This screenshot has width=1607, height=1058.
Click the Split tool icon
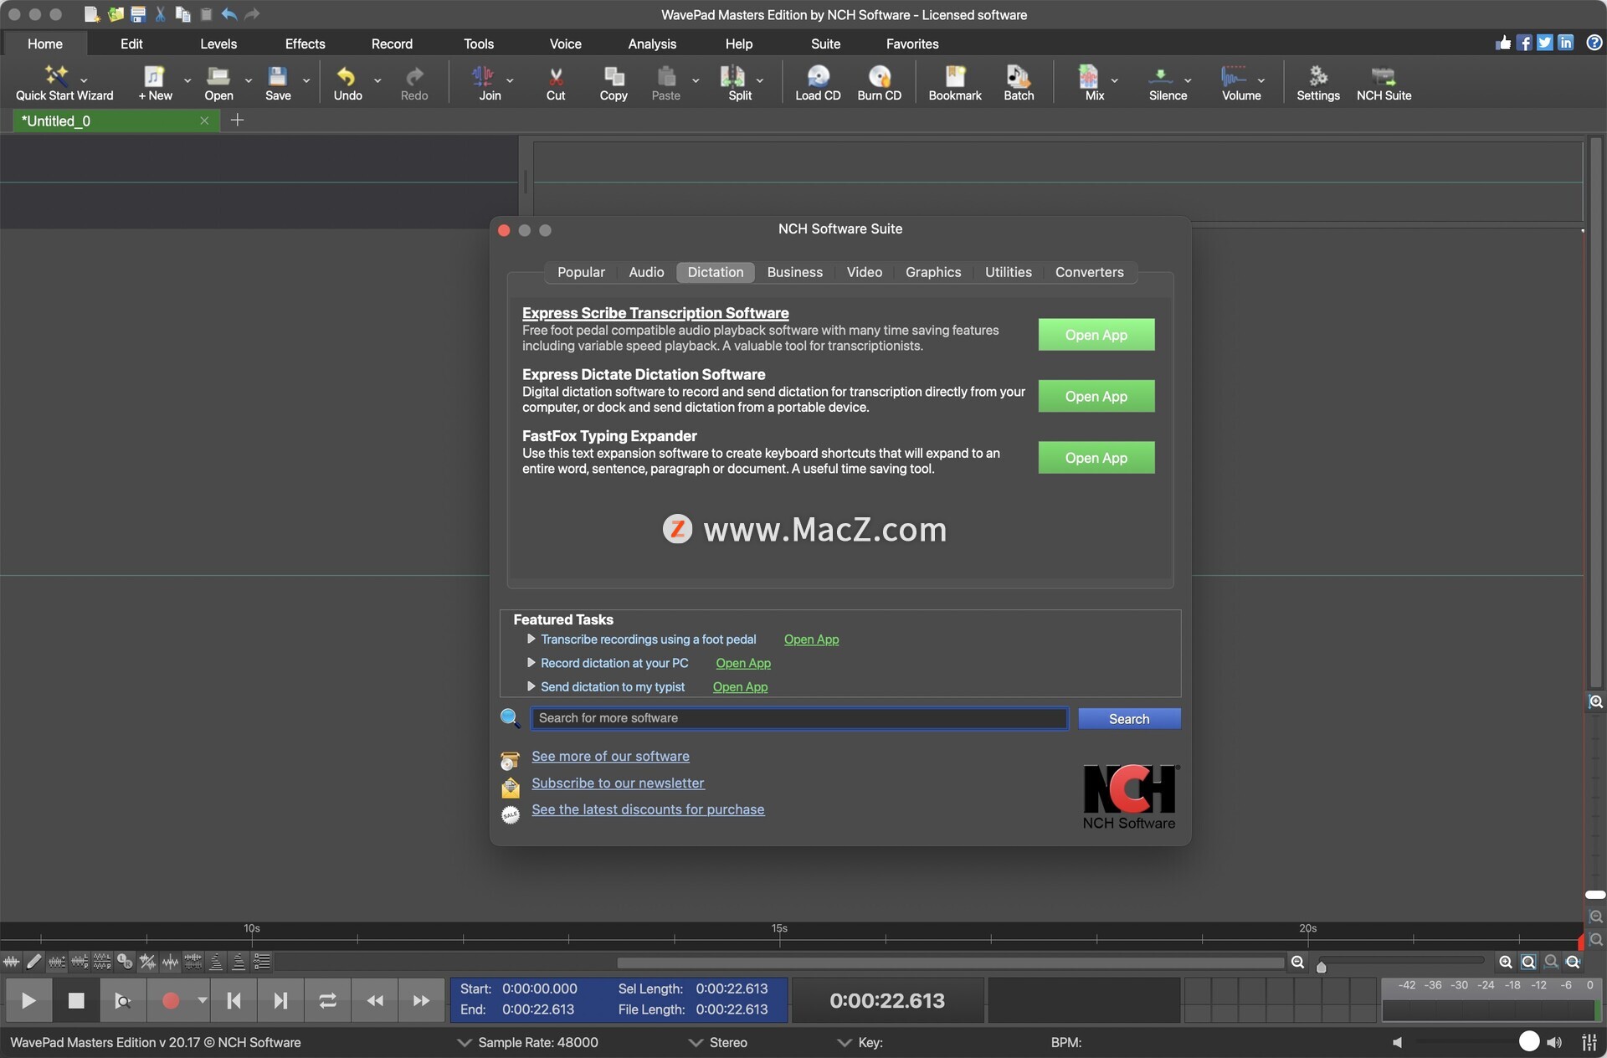(x=738, y=84)
